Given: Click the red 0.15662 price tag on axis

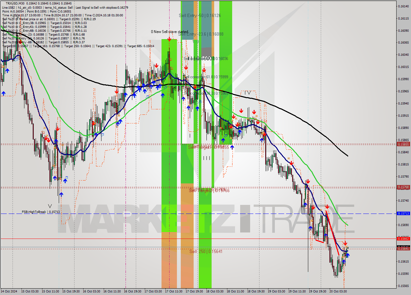Looking at the screenshot, I should click(403, 239).
